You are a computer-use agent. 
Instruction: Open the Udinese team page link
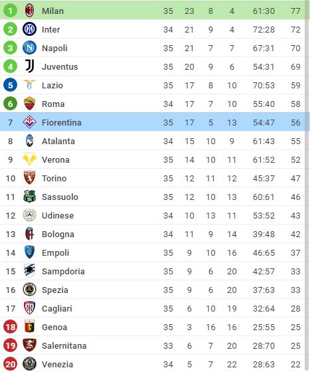58,215
